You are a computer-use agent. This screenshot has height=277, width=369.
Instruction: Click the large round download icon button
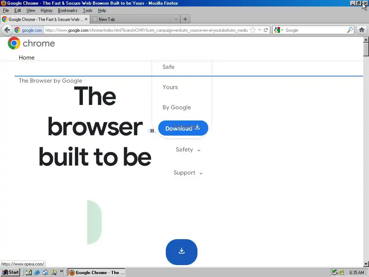[182, 252]
